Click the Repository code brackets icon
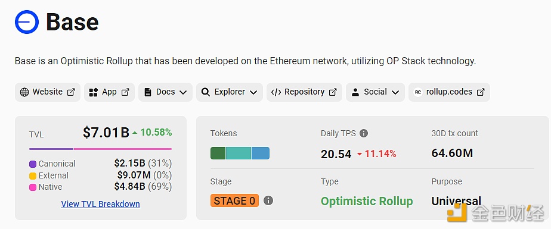The image size is (551, 229). click(x=276, y=92)
